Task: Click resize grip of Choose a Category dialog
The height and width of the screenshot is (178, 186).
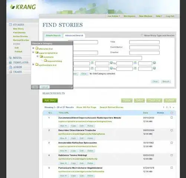Action: click(x=72, y=87)
